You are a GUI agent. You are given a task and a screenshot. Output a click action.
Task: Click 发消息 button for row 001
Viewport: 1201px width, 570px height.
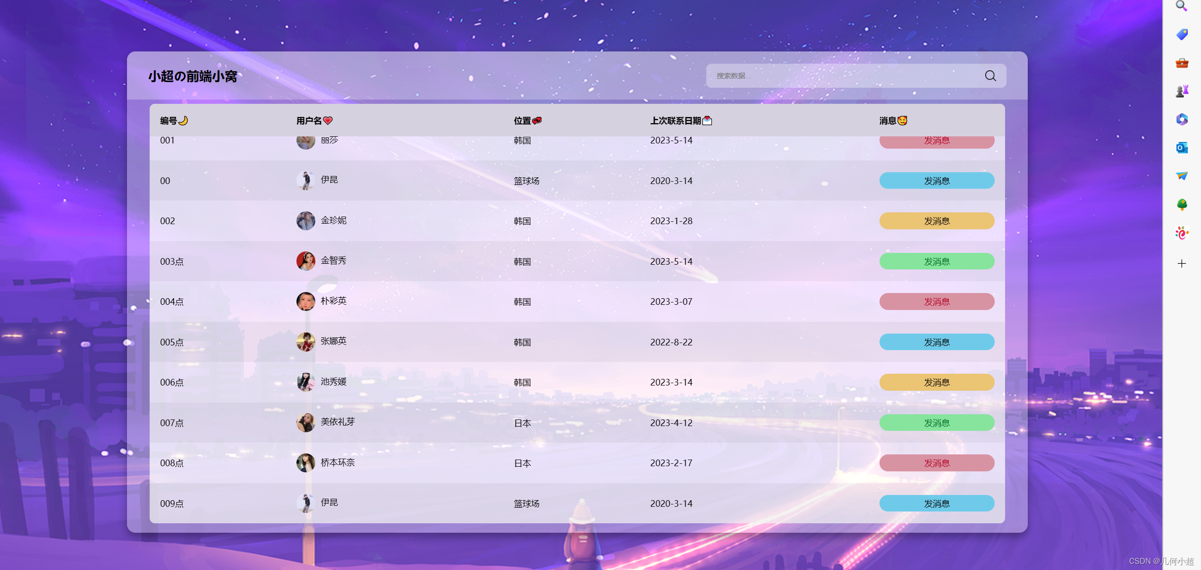click(x=937, y=142)
